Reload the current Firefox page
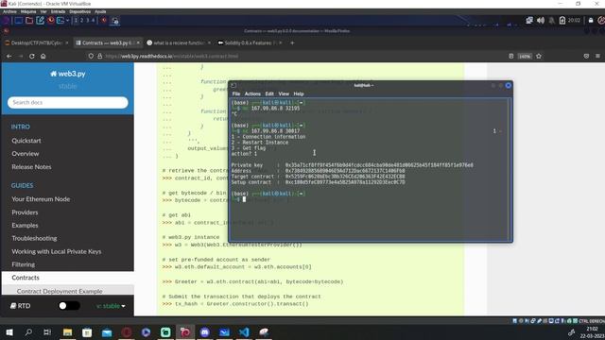The width and height of the screenshot is (605, 340). tap(31, 57)
